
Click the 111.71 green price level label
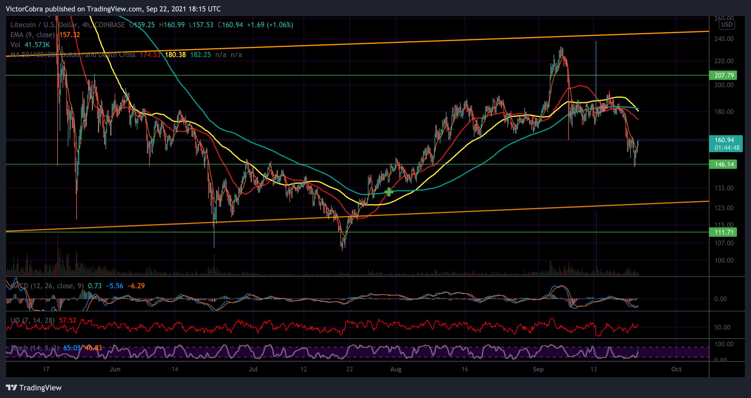pos(723,232)
